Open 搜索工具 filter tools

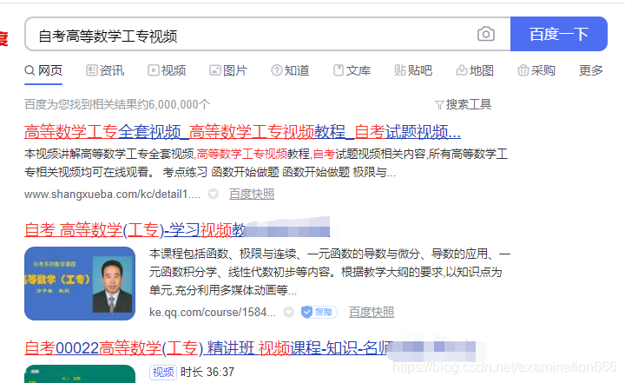tap(463, 104)
